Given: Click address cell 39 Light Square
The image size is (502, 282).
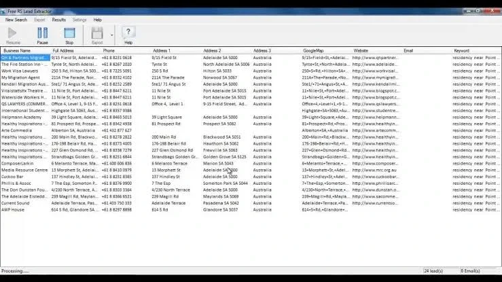Looking at the screenshot, I should click(167, 117).
